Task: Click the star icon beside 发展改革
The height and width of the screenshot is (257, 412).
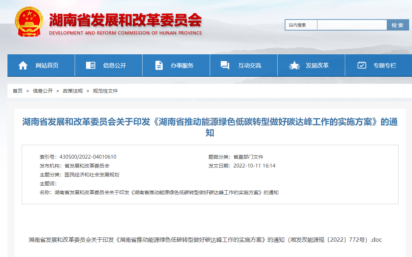Action: (x=294, y=65)
